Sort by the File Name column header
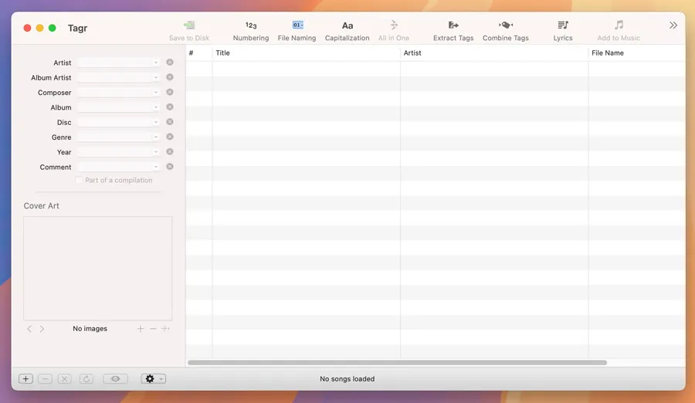This screenshot has width=695, height=403. click(x=635, y=53)
